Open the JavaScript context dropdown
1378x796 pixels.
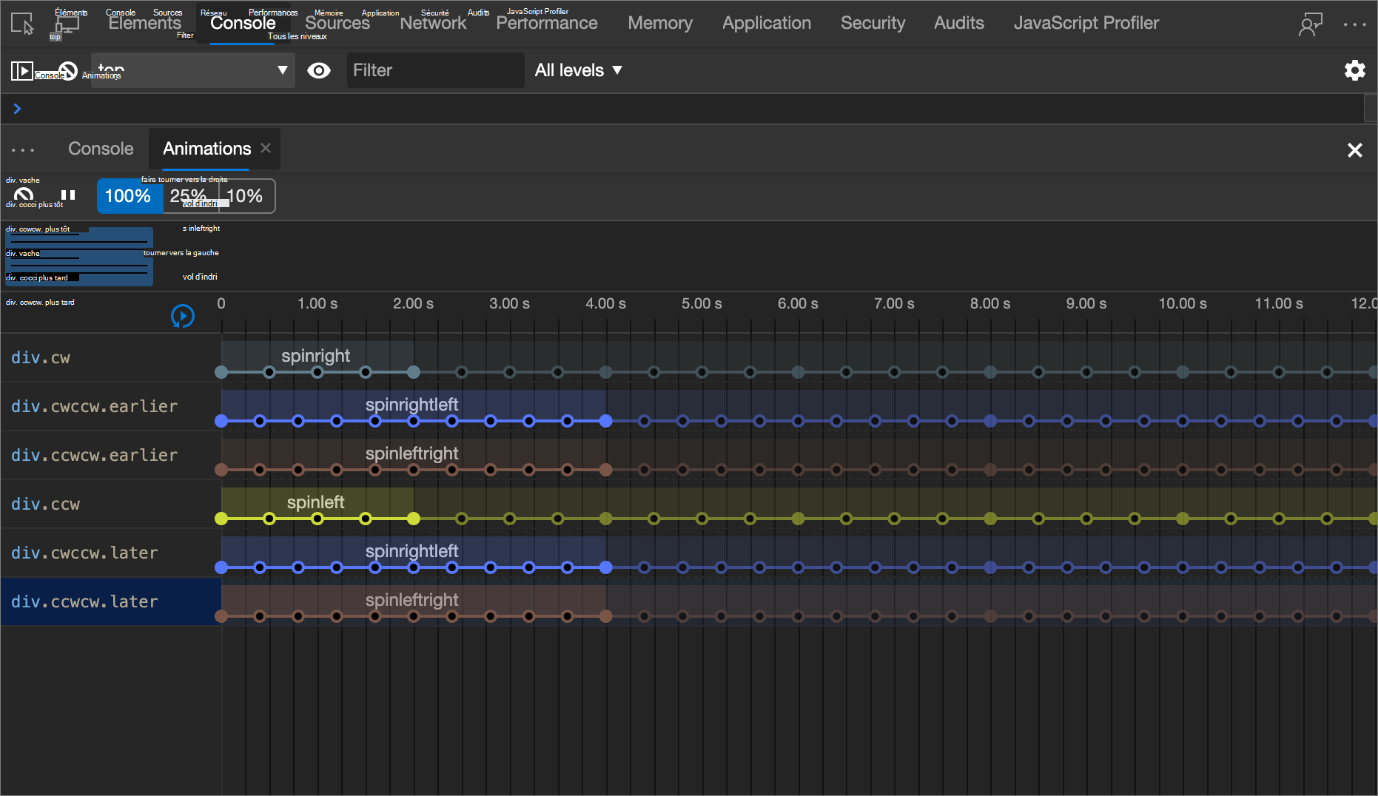(x=192, y=70)
